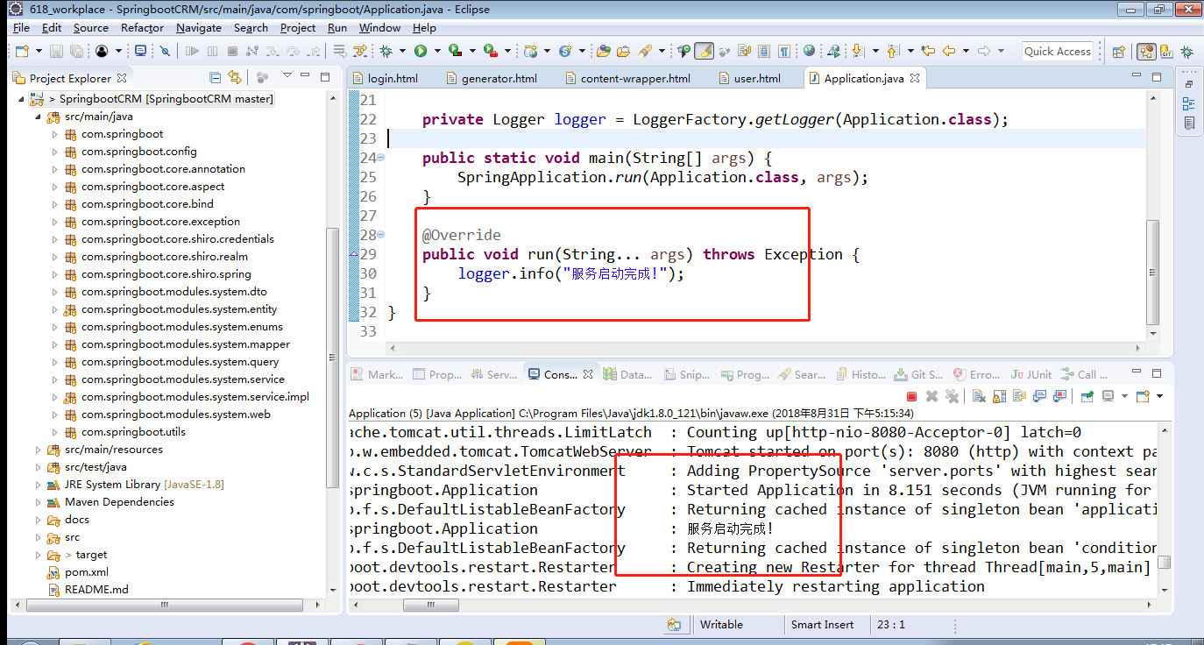Click Skip All Breakpoints icon
Viewport: 1204px width, 645px height.
(x=165, y=51)
